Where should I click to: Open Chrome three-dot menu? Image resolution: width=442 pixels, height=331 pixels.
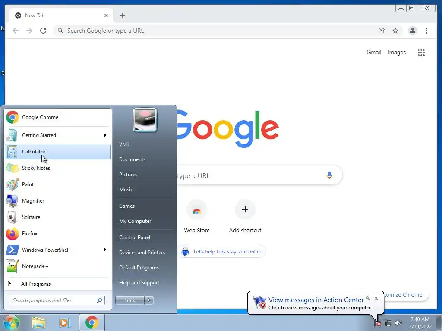pyautogui.click(x=426, y=31)
